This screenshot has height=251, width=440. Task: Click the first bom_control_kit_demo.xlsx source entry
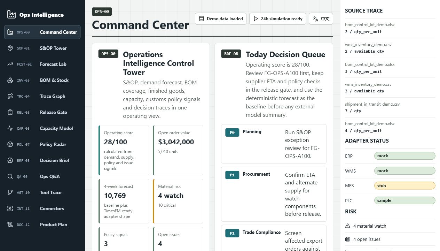point(390,28)
